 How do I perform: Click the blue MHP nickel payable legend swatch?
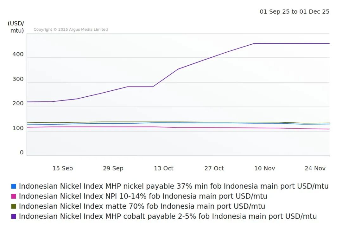tap(14, 186)
